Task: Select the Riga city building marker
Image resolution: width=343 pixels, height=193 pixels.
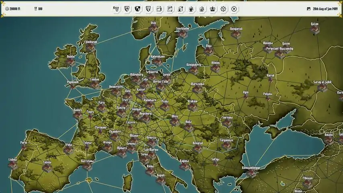Action: pyautogui.click(x=208, y=51)
